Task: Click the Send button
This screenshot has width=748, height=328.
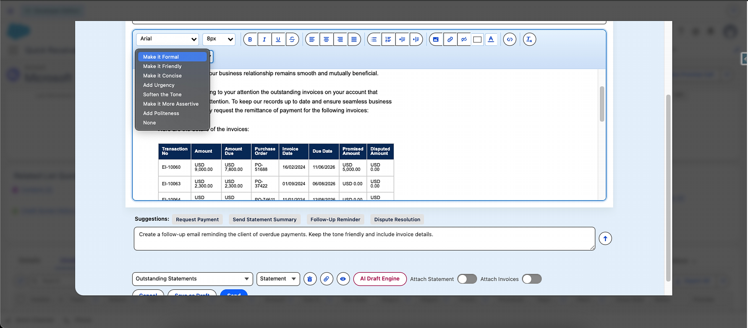Action: (x=234, y=293)
